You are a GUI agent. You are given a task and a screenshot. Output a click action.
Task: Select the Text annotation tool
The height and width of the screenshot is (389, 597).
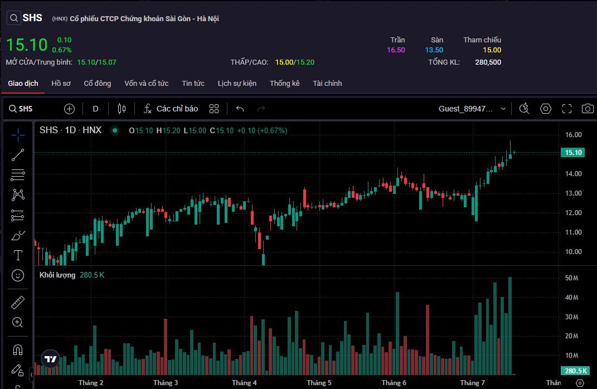click(18, 255)
